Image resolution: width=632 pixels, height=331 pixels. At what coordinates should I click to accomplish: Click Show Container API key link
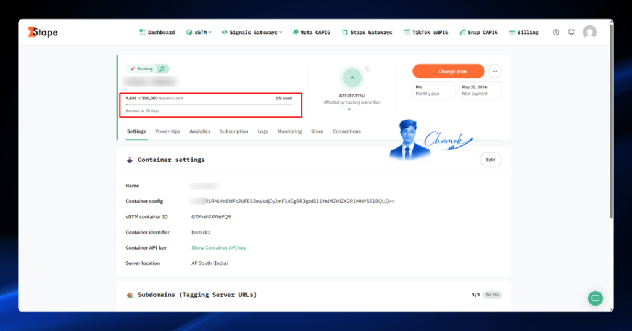coord(218,248)
